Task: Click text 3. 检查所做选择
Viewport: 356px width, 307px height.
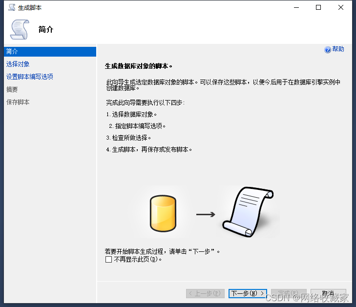Action: click(x=128, y=138)
